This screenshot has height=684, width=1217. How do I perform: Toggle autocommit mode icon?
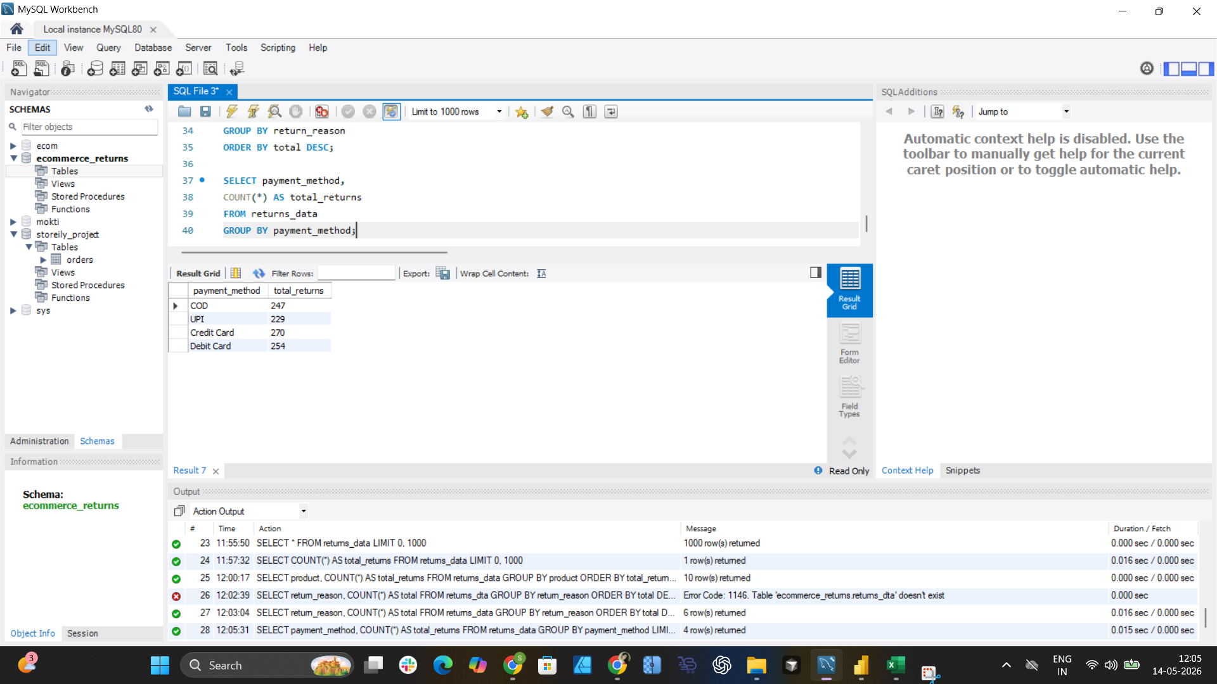[x=391, y=111]
